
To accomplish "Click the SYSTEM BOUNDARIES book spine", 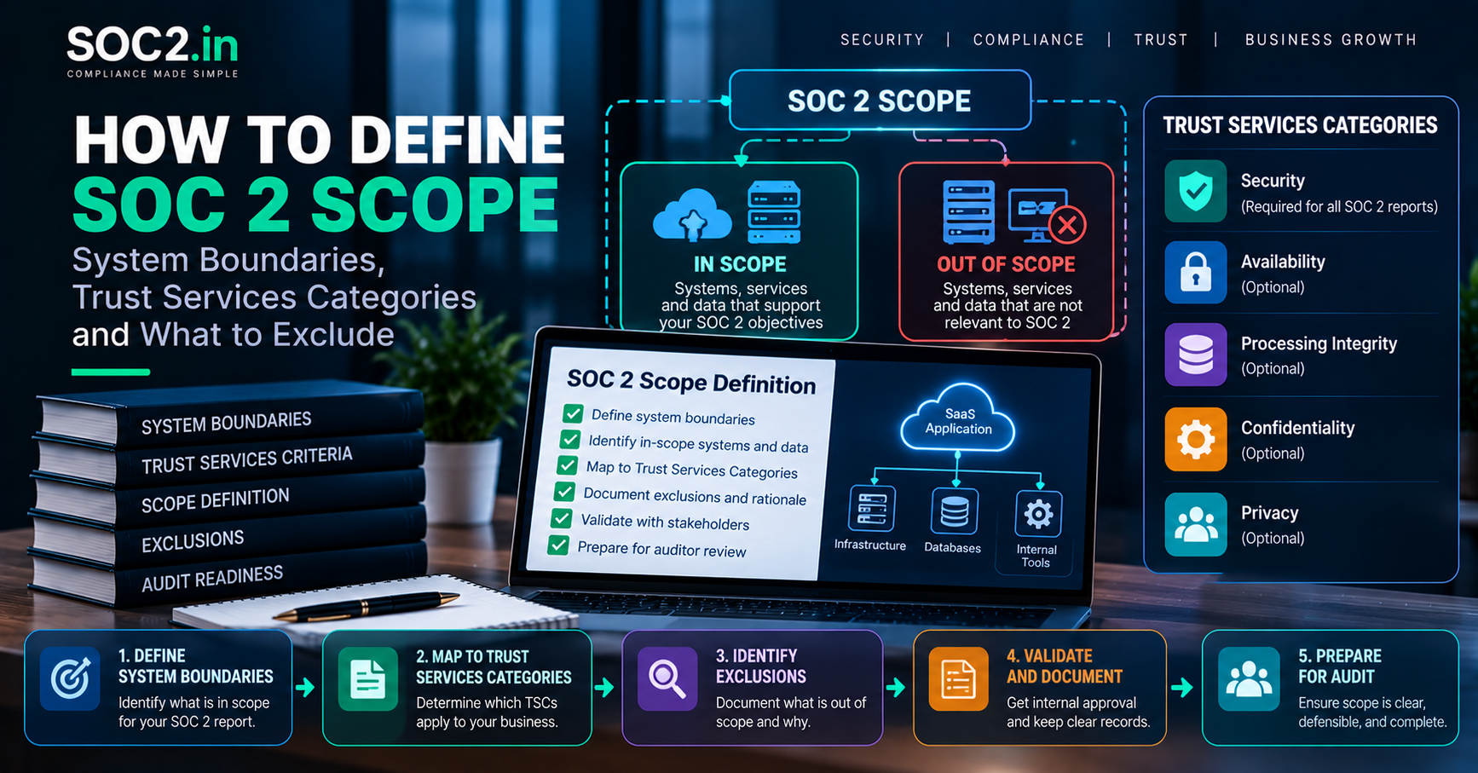I will click(227, 423).
